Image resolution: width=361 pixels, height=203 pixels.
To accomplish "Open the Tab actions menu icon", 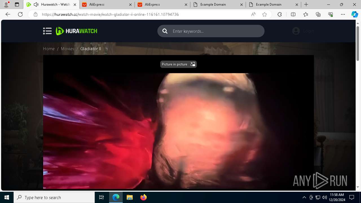I will click(17, 5).
